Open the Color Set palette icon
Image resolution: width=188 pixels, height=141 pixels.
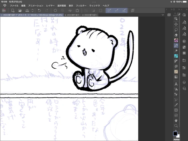click(x=184, y=47)
